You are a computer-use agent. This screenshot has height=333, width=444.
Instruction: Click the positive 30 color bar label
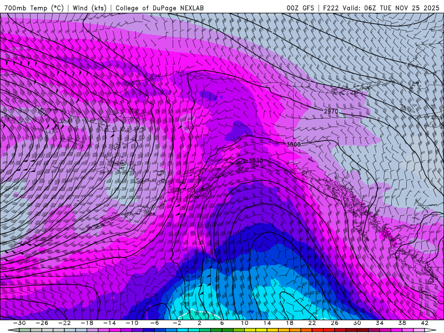click(x=357, y=323)
